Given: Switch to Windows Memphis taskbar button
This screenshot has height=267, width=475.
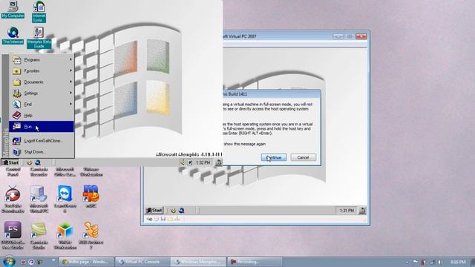Looking at the screenshot, I should pyautogui.click(x=198, y=262).
